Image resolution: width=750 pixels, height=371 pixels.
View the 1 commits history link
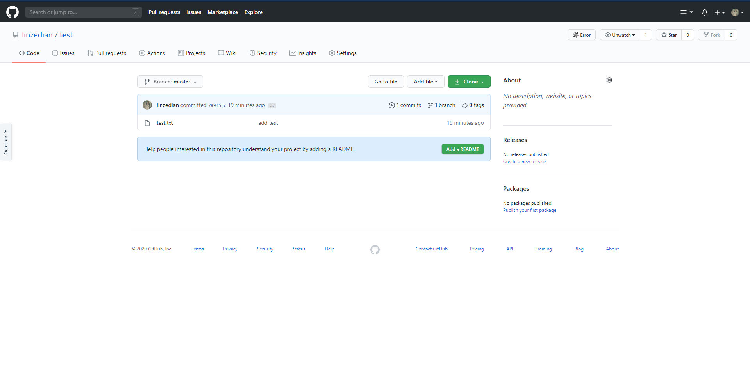[405, 105]
